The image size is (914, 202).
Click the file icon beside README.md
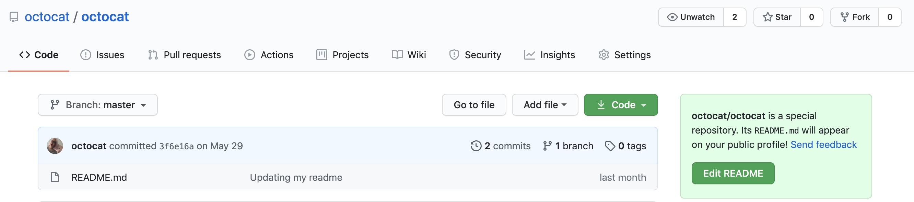pos(55,177)
